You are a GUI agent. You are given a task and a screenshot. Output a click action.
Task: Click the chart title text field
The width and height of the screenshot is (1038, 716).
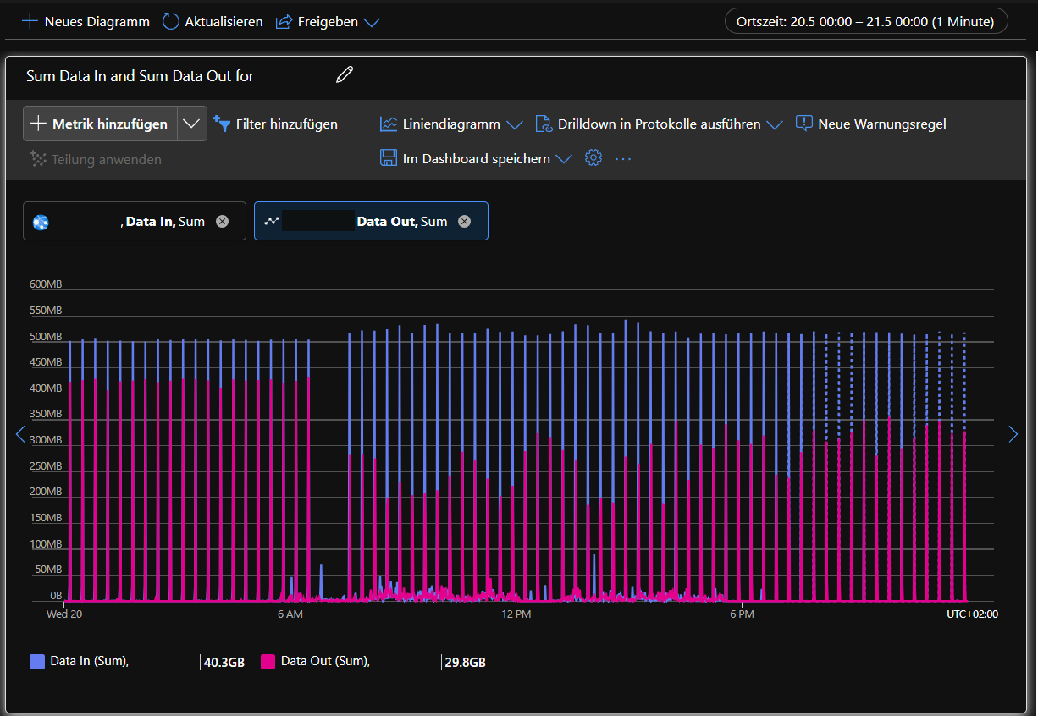click(140, 75)
